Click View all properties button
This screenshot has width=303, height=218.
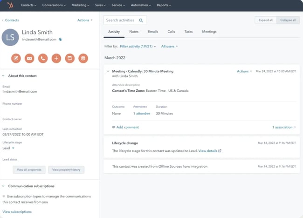point(29,170)
